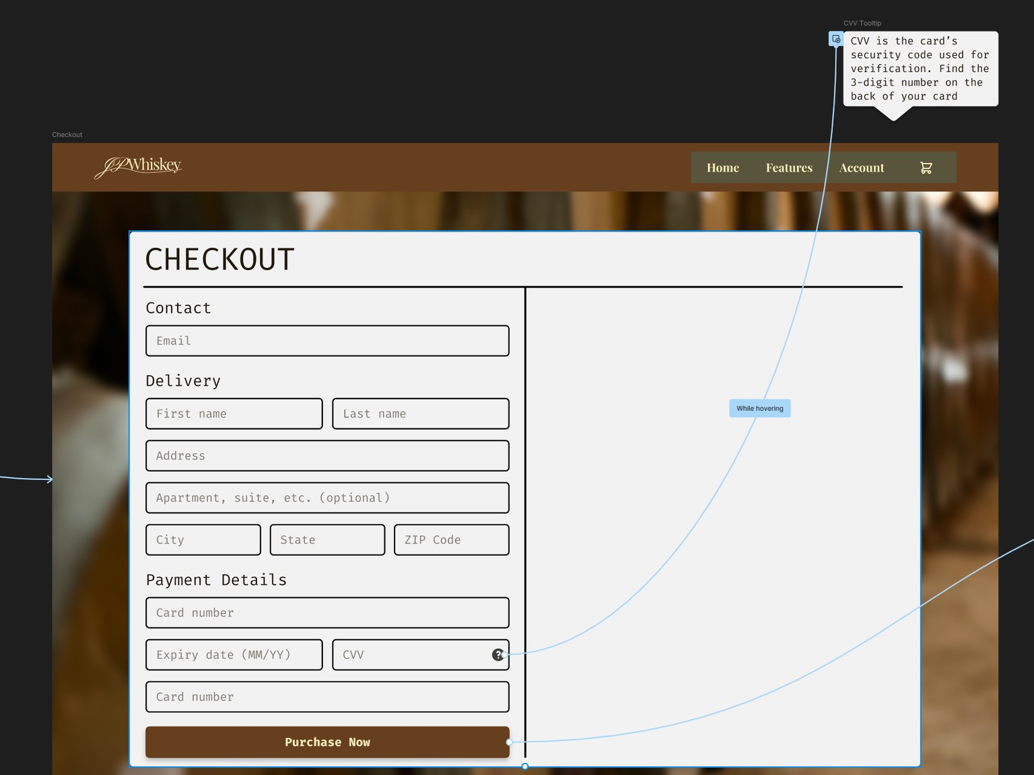Click the Apartment, suite, etc. field
Viewport: 1034px width, 775px height.
(x=327, y=498)
